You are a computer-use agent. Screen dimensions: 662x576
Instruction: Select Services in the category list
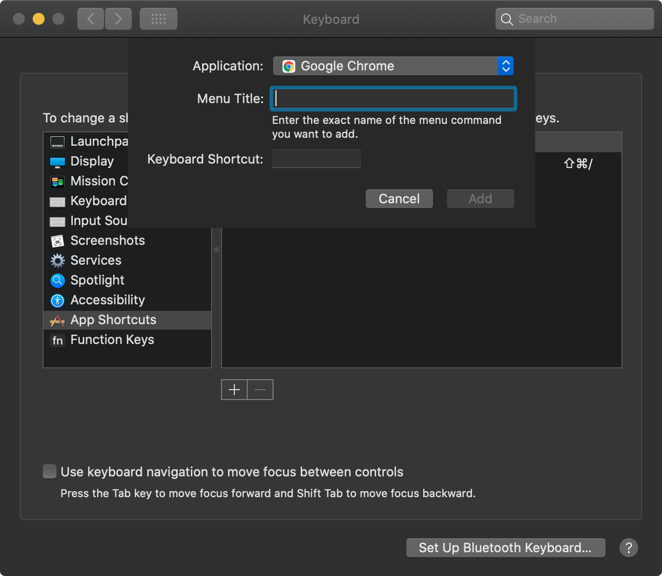pos(127,260)
